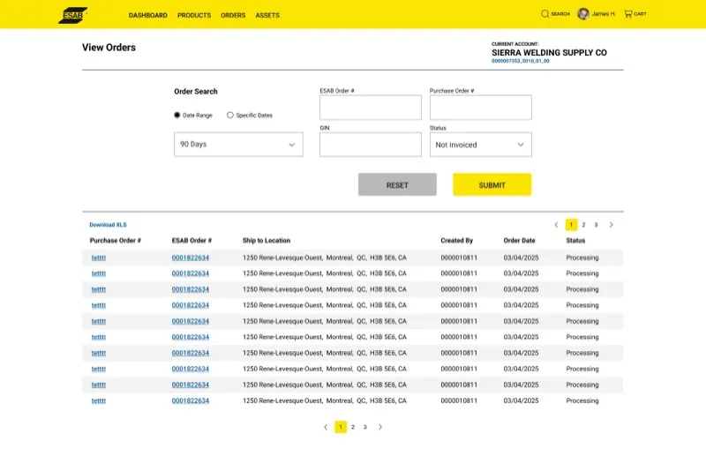Viewport: 706px width, 456px height.
Task: Select page 3 in top pagination
Action: (x=596, y=225)
